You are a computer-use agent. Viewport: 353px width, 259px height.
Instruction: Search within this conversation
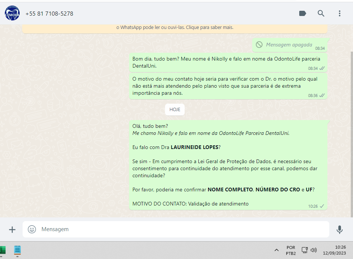[321, 13]
